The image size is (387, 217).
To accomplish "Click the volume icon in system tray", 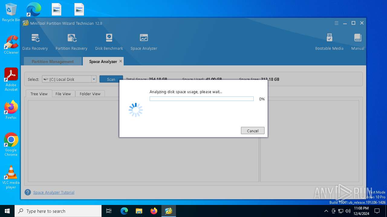I will tap(348, 211).
